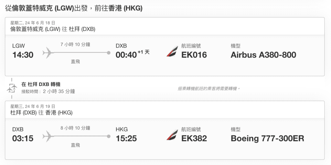331x165 pixels.
Task: Click the Dubai transfer planes icon
Action: [12, 88]
